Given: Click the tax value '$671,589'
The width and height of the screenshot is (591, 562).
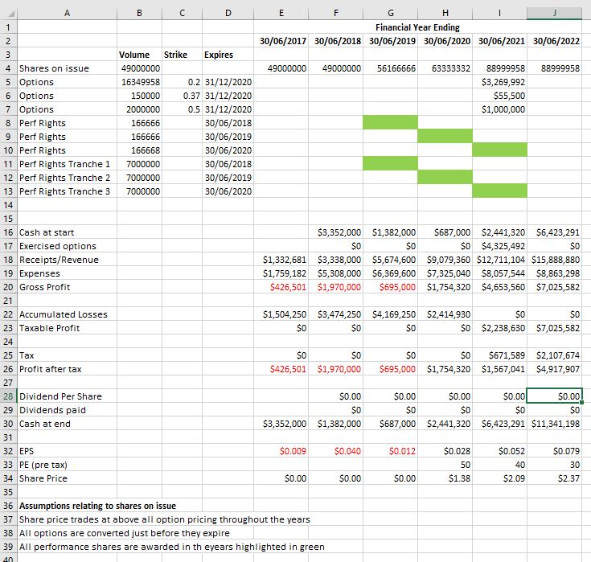Looking at the screenshot, I should click(500, 355).
